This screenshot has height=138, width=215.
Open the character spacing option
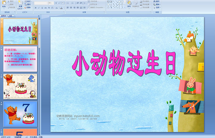(x=53, y=8)
